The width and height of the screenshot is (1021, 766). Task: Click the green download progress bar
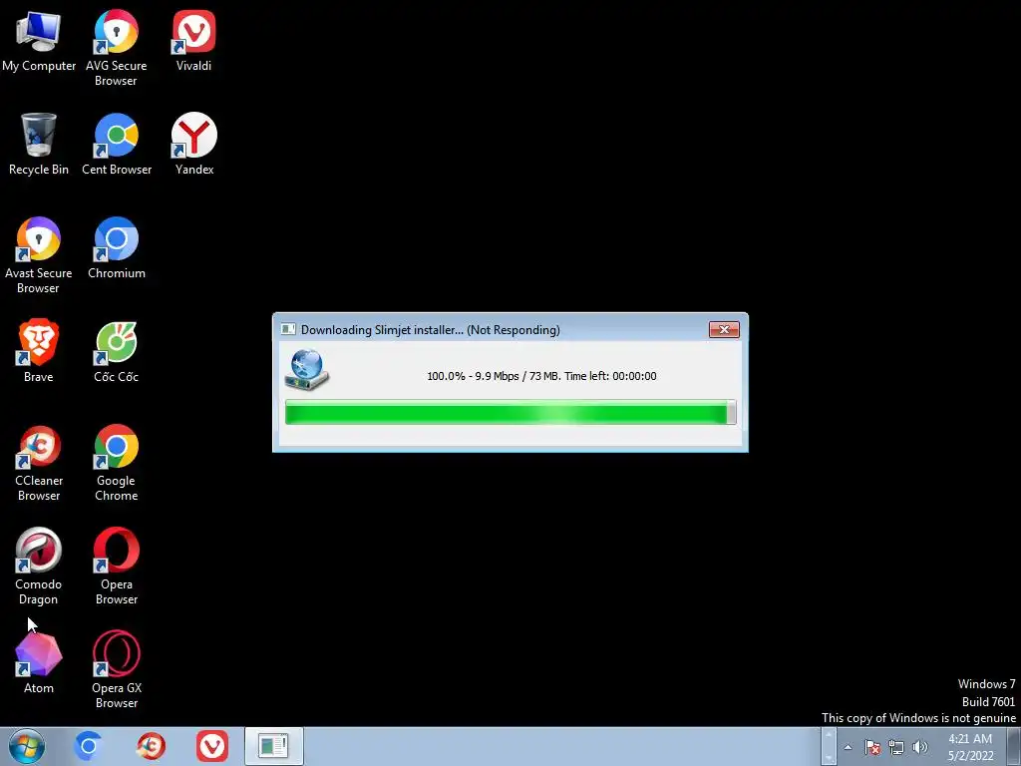point(510,413)
